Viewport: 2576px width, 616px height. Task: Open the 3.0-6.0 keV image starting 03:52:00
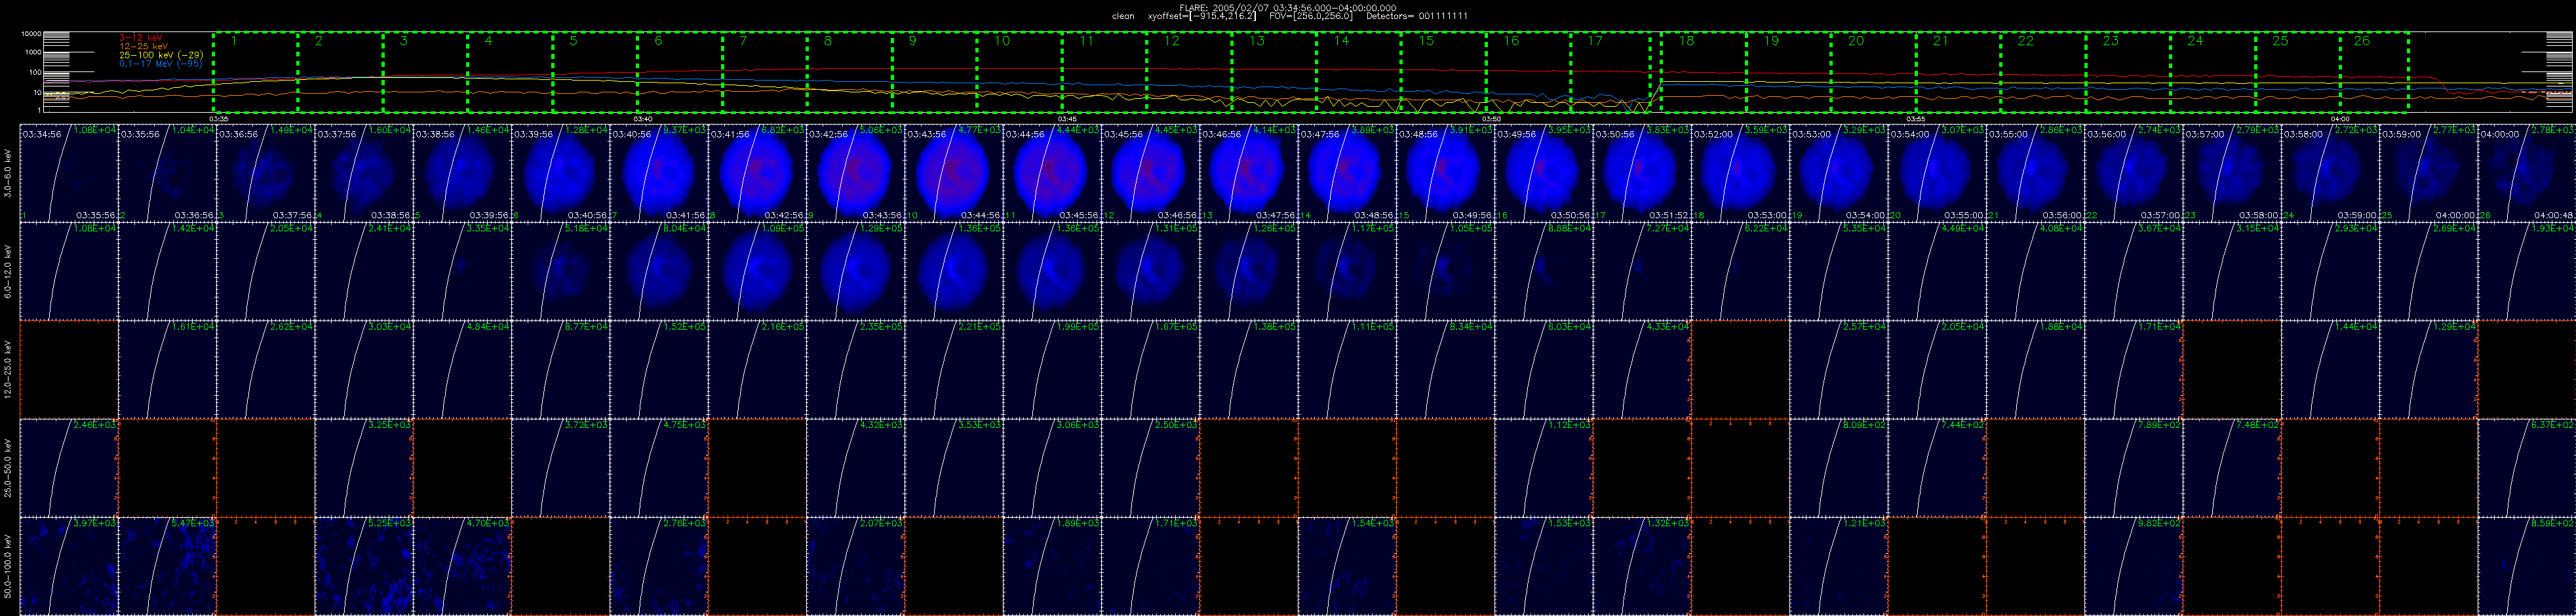click(1741, 172)
